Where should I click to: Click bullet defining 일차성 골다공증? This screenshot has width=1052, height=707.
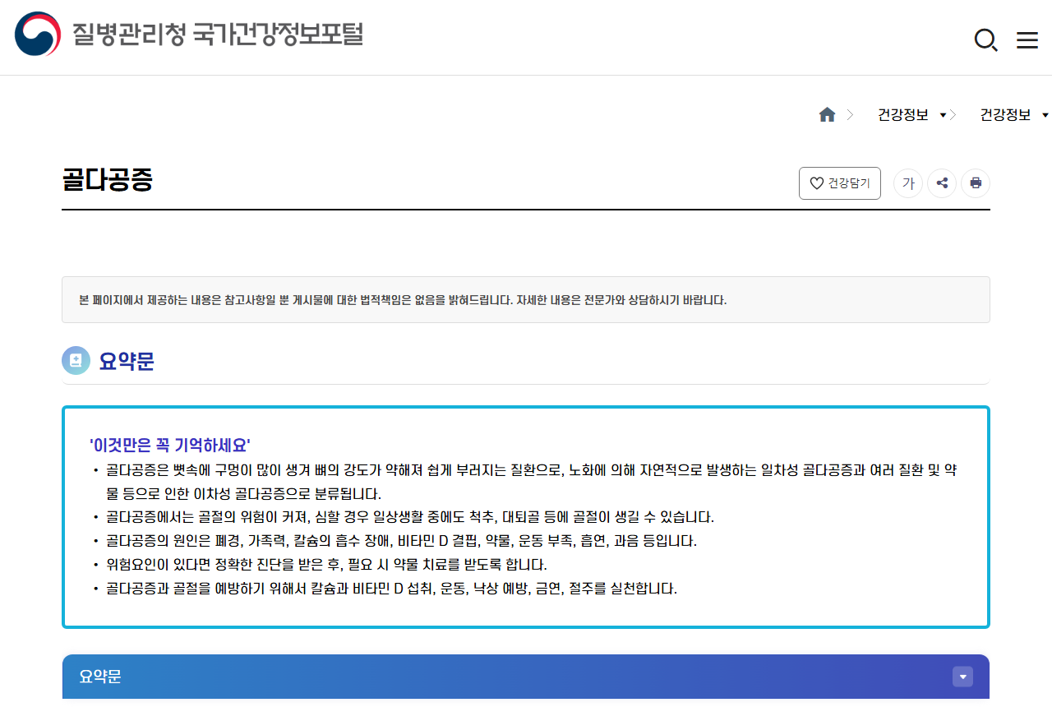[x=531, y=482]
